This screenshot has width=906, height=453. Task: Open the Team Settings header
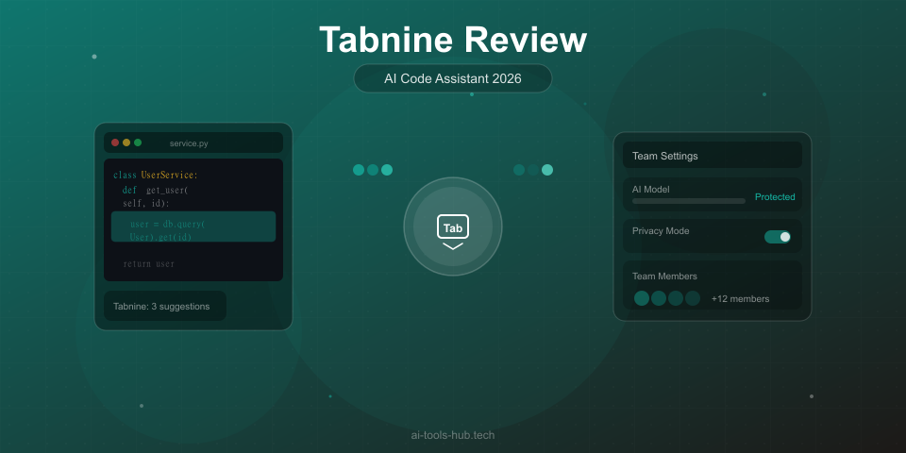tap(712, 156)
